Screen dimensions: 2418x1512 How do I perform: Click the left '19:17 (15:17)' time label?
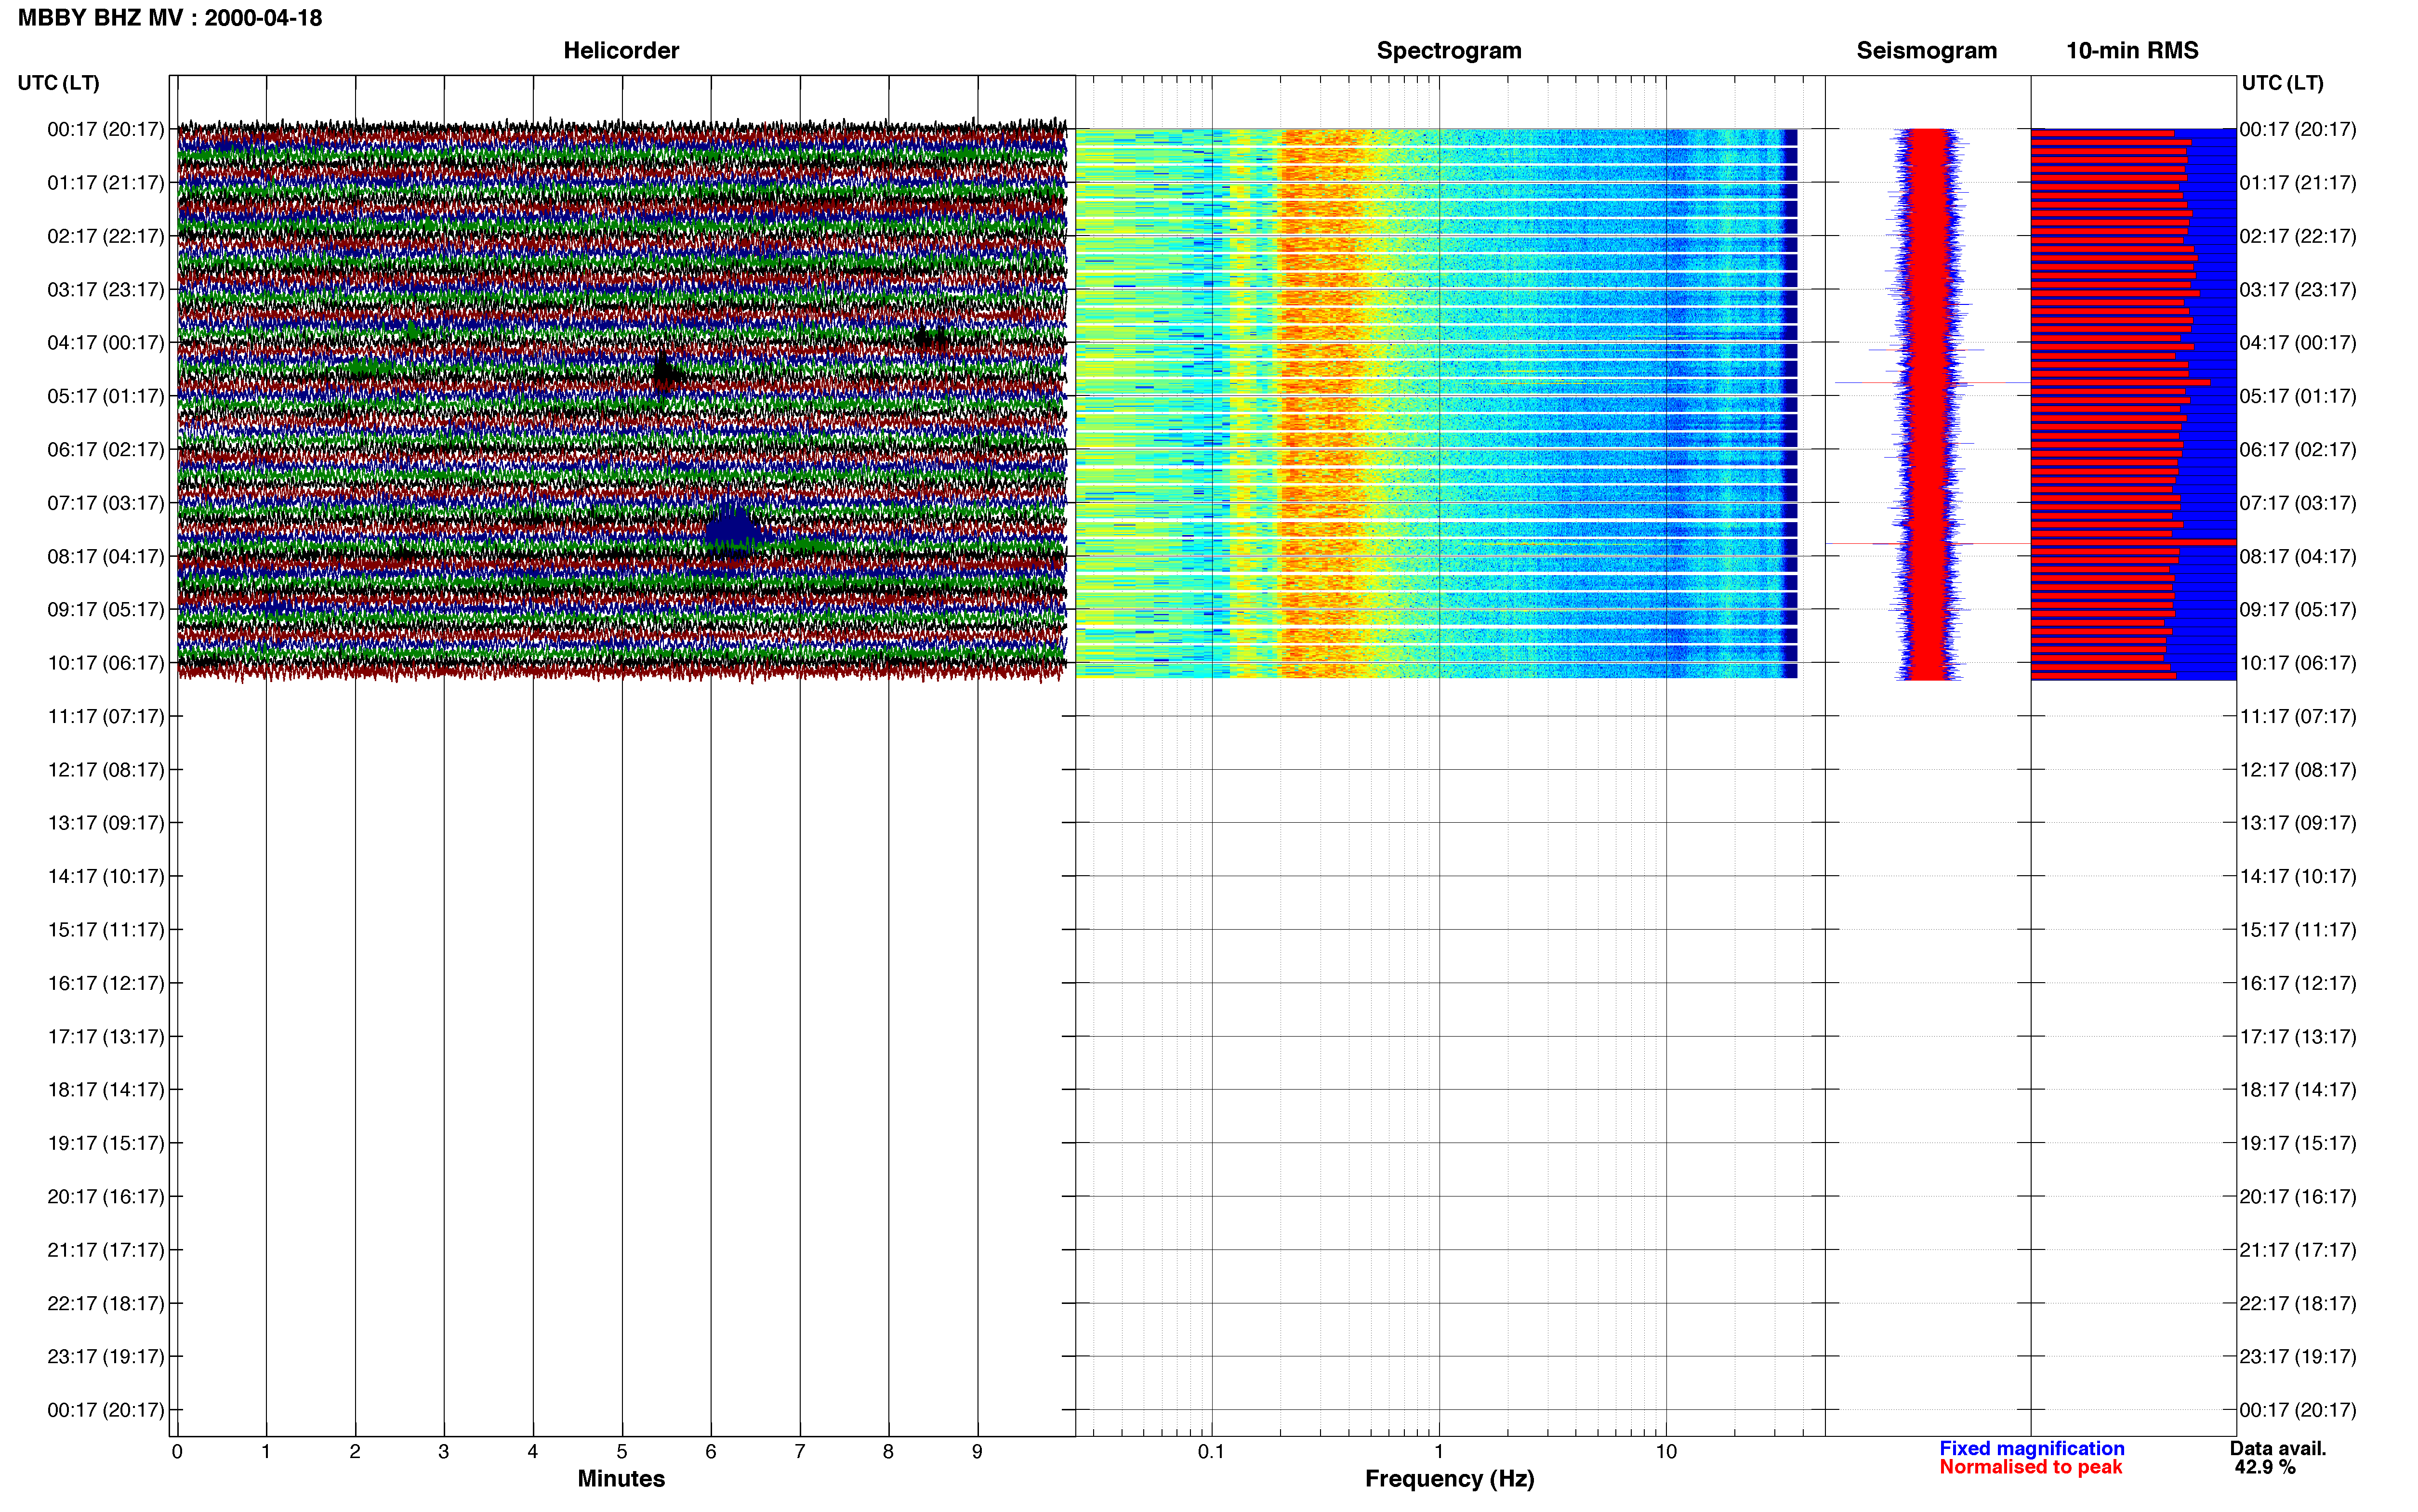coord(105,1143)
